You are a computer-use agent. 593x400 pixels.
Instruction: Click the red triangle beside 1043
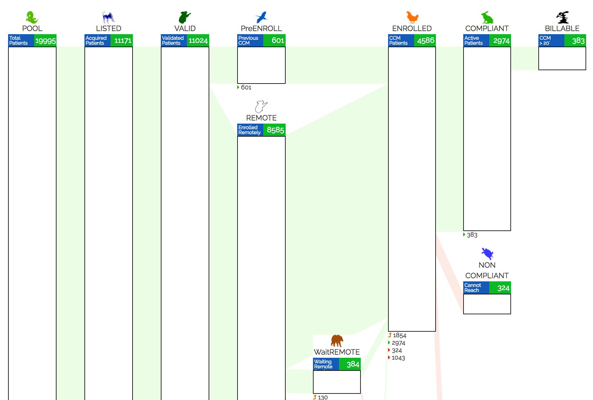tap(389, 357)
